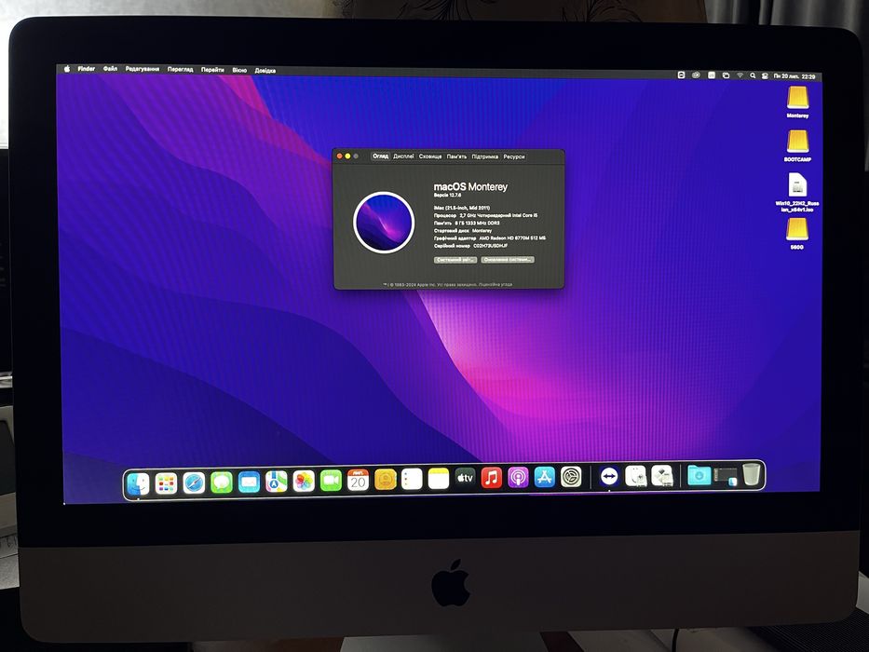869x652 pixels.
Task: Open the Mail app in the Dock
Action: pyautogui.click(x=249, y=482)
